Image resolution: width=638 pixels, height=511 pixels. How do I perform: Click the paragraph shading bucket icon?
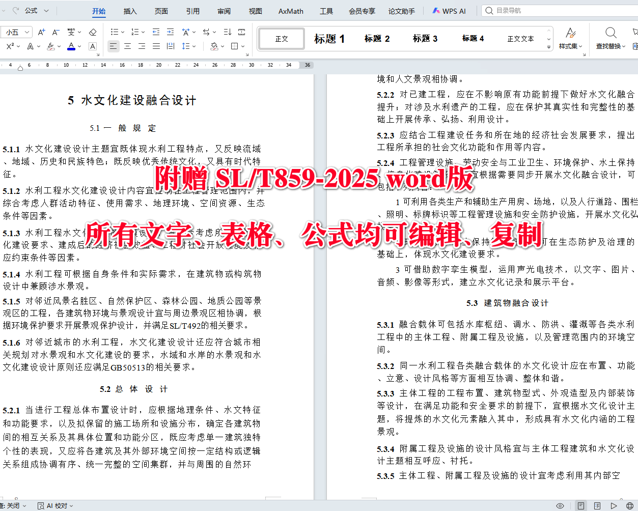pyautogui.click(x=214, y=46)
